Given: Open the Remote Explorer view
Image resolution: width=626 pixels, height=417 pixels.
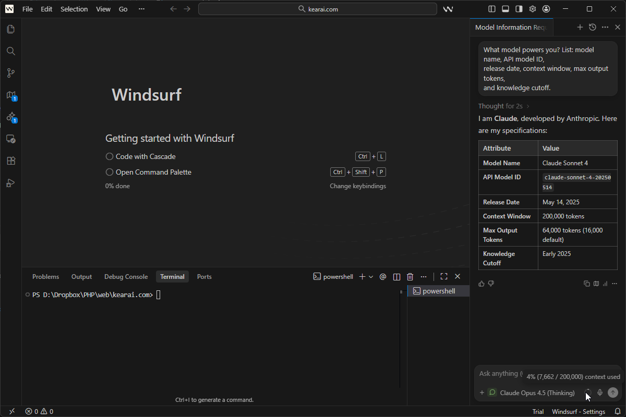Looking at the screenshot, I should (10, 139).
